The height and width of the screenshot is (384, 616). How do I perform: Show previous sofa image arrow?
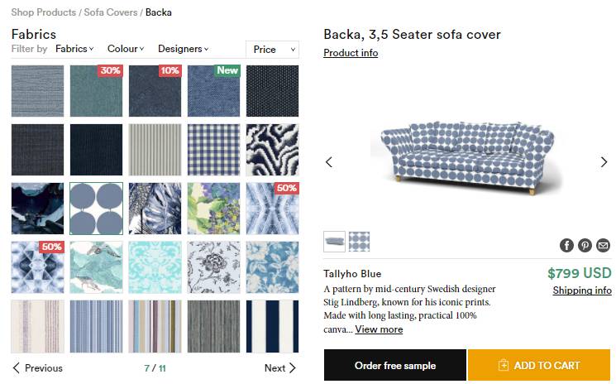click(x=329, y=161)
